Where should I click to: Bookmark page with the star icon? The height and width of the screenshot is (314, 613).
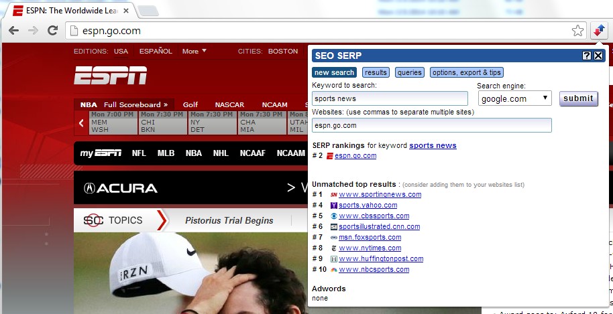point(577,30)
